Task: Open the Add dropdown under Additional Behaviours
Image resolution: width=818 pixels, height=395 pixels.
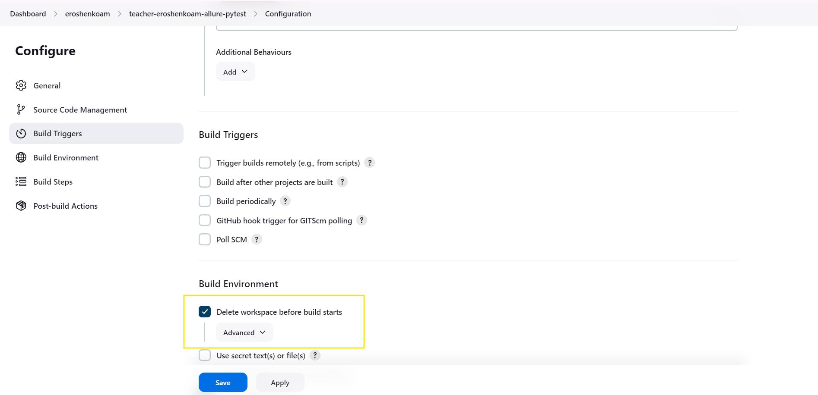Action: [x=235, y=72]
